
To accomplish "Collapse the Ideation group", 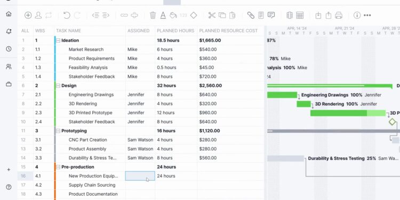I will [x=58, y=41].
